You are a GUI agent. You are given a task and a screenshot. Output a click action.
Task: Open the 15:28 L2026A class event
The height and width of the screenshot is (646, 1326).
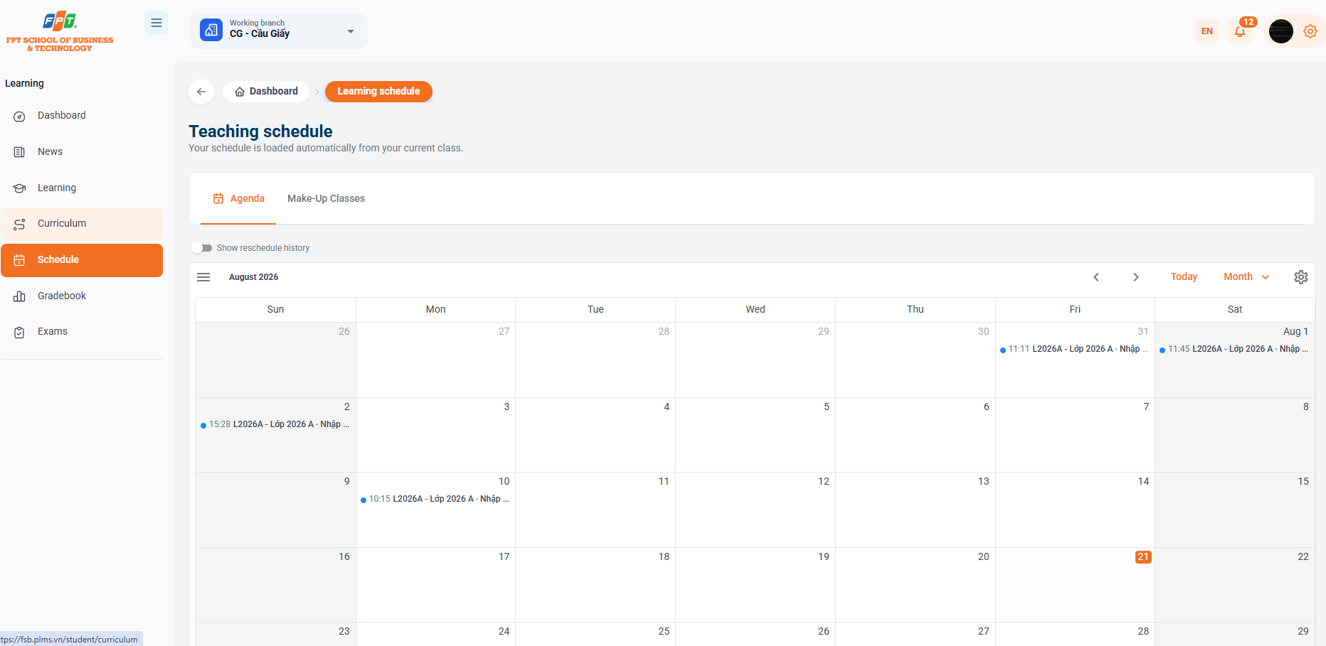[275, 424]
